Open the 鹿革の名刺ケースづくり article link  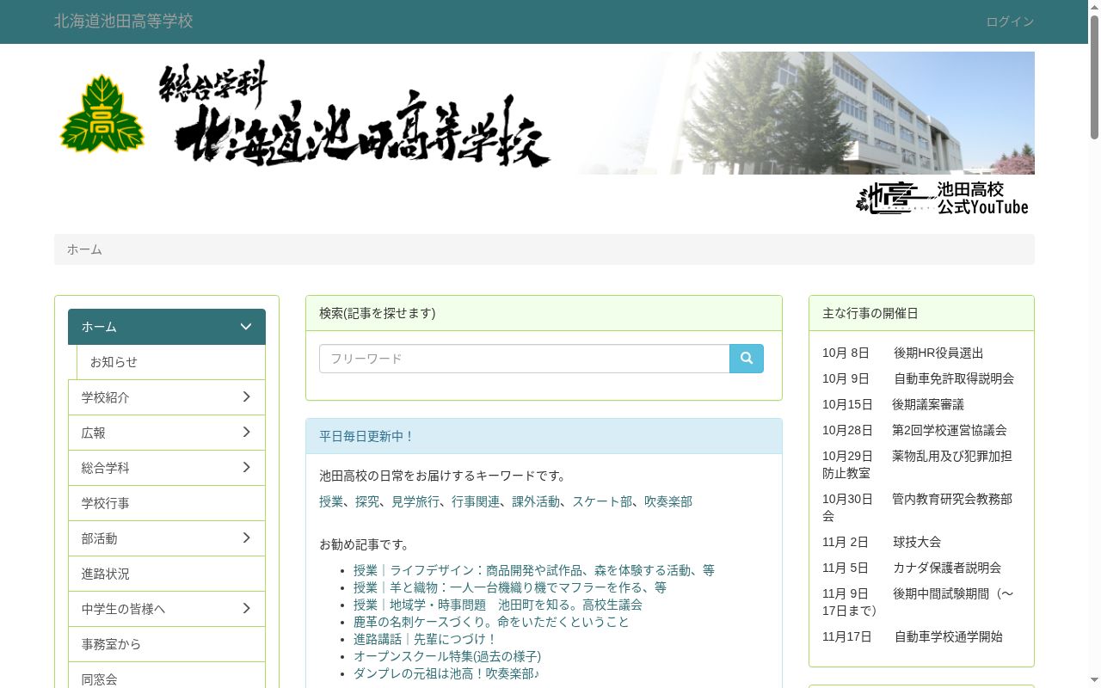[491, 622]
